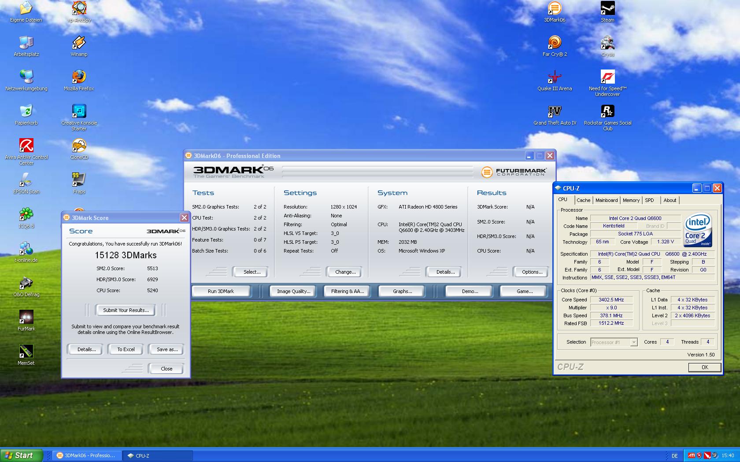This screenshot has width=740, height=462.
Task: Open the Netzwerkumgebung desktop icon
Action: point(26,81)
